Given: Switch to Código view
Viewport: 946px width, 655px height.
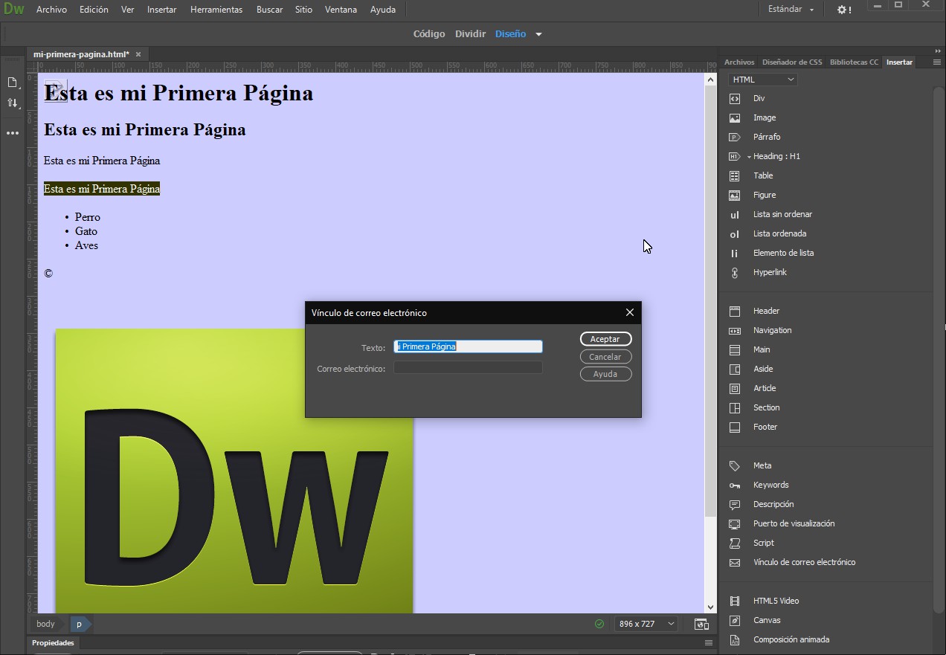Looking at the screenshot, I should click(429, 34).
